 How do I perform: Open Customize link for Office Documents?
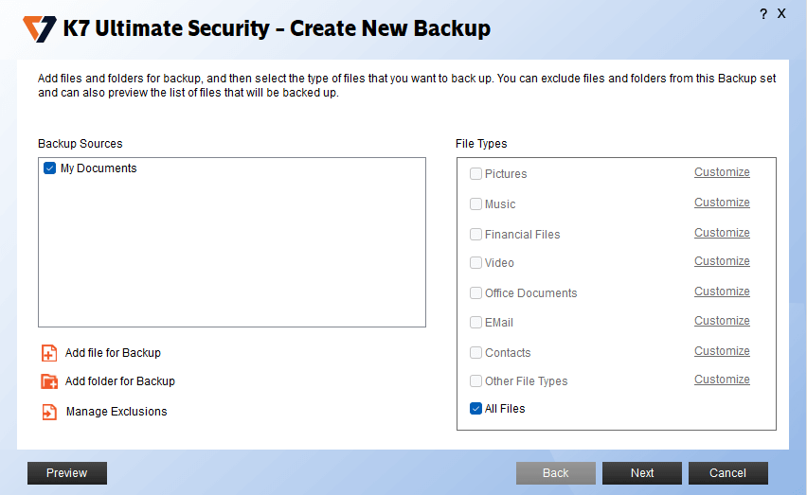[722, 292]
